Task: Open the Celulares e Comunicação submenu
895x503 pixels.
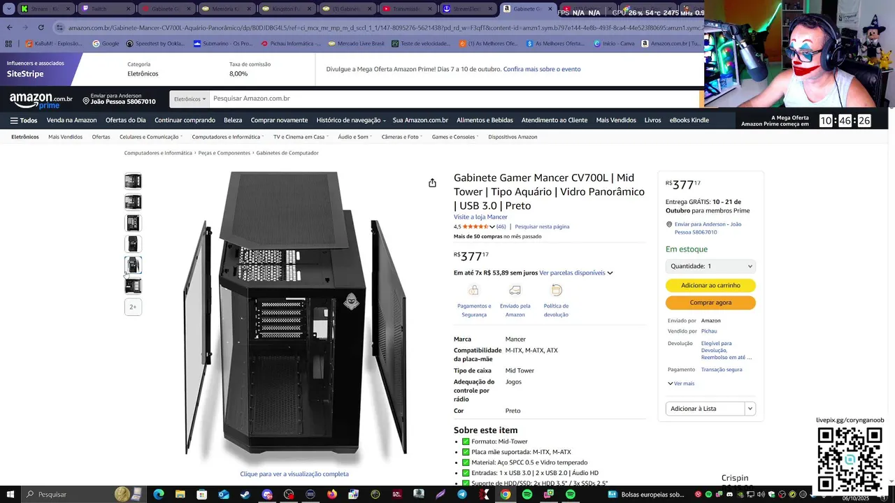Action: click(151, 137)
